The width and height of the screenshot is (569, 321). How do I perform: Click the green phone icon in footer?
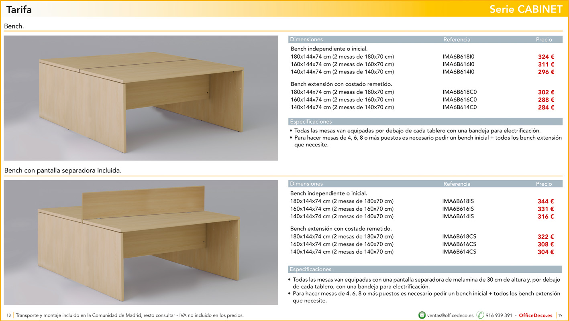480,315
